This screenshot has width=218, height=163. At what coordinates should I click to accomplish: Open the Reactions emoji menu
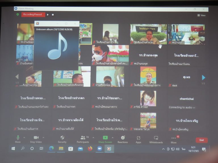[123, 138]
